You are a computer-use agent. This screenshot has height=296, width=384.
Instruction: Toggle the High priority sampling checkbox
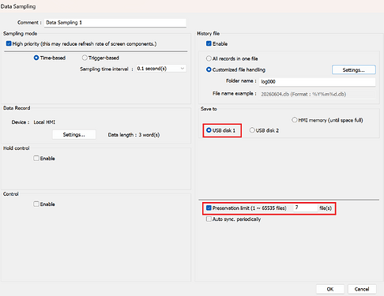pos(9,43)
